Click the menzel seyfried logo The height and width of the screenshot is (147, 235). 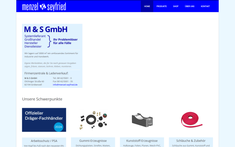tap(44, 7)
